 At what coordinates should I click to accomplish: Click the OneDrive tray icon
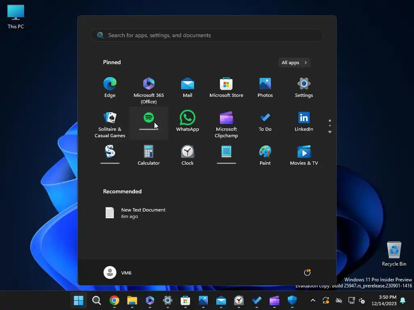[x=339, y=300]
